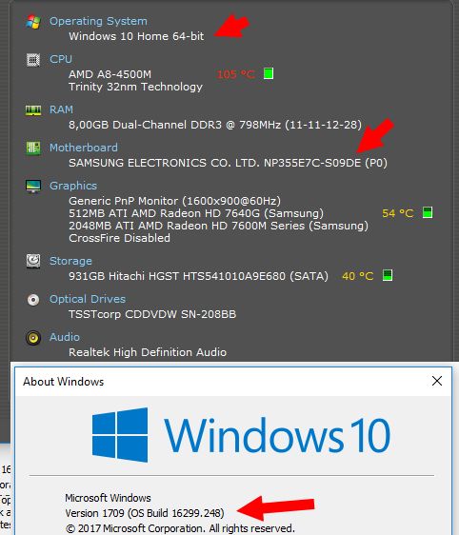Open the RAM section link
This screenshot has height=535, width=459.
pos(61,109)
